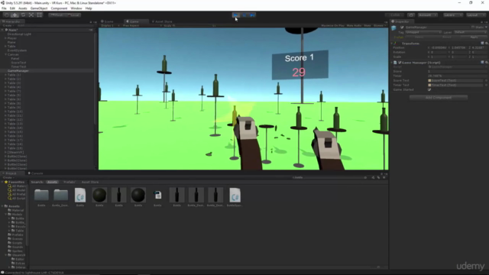This screenshot has width=489, height=275.
Task: Click the Score Text object field
Action: pos(455,80)
